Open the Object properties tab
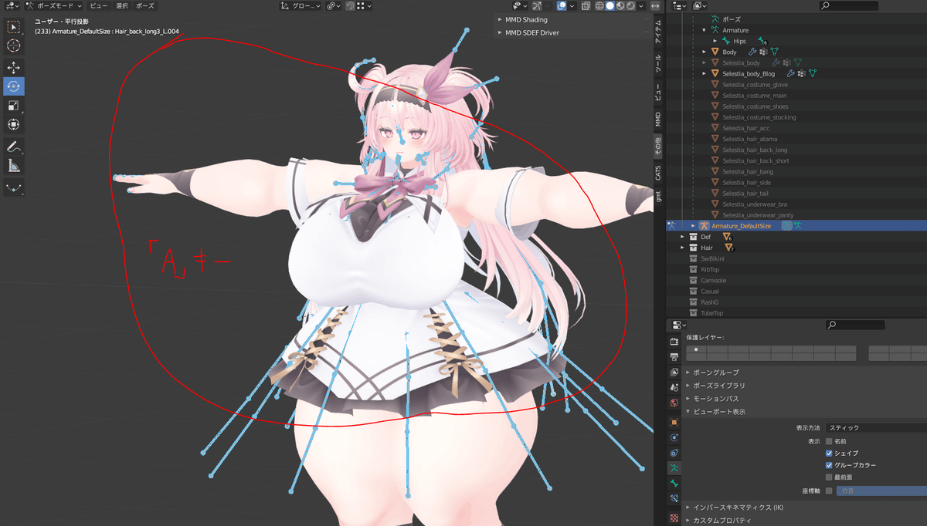Screen dimensions: 927x526 click(x=674, y=422)
